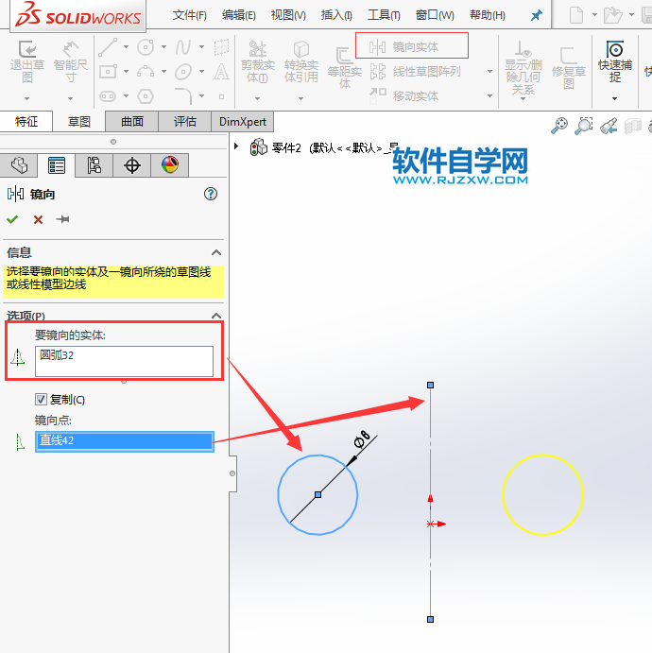Click Linear Sketch Pattern (线性草图阵列)

coord(417,72)
